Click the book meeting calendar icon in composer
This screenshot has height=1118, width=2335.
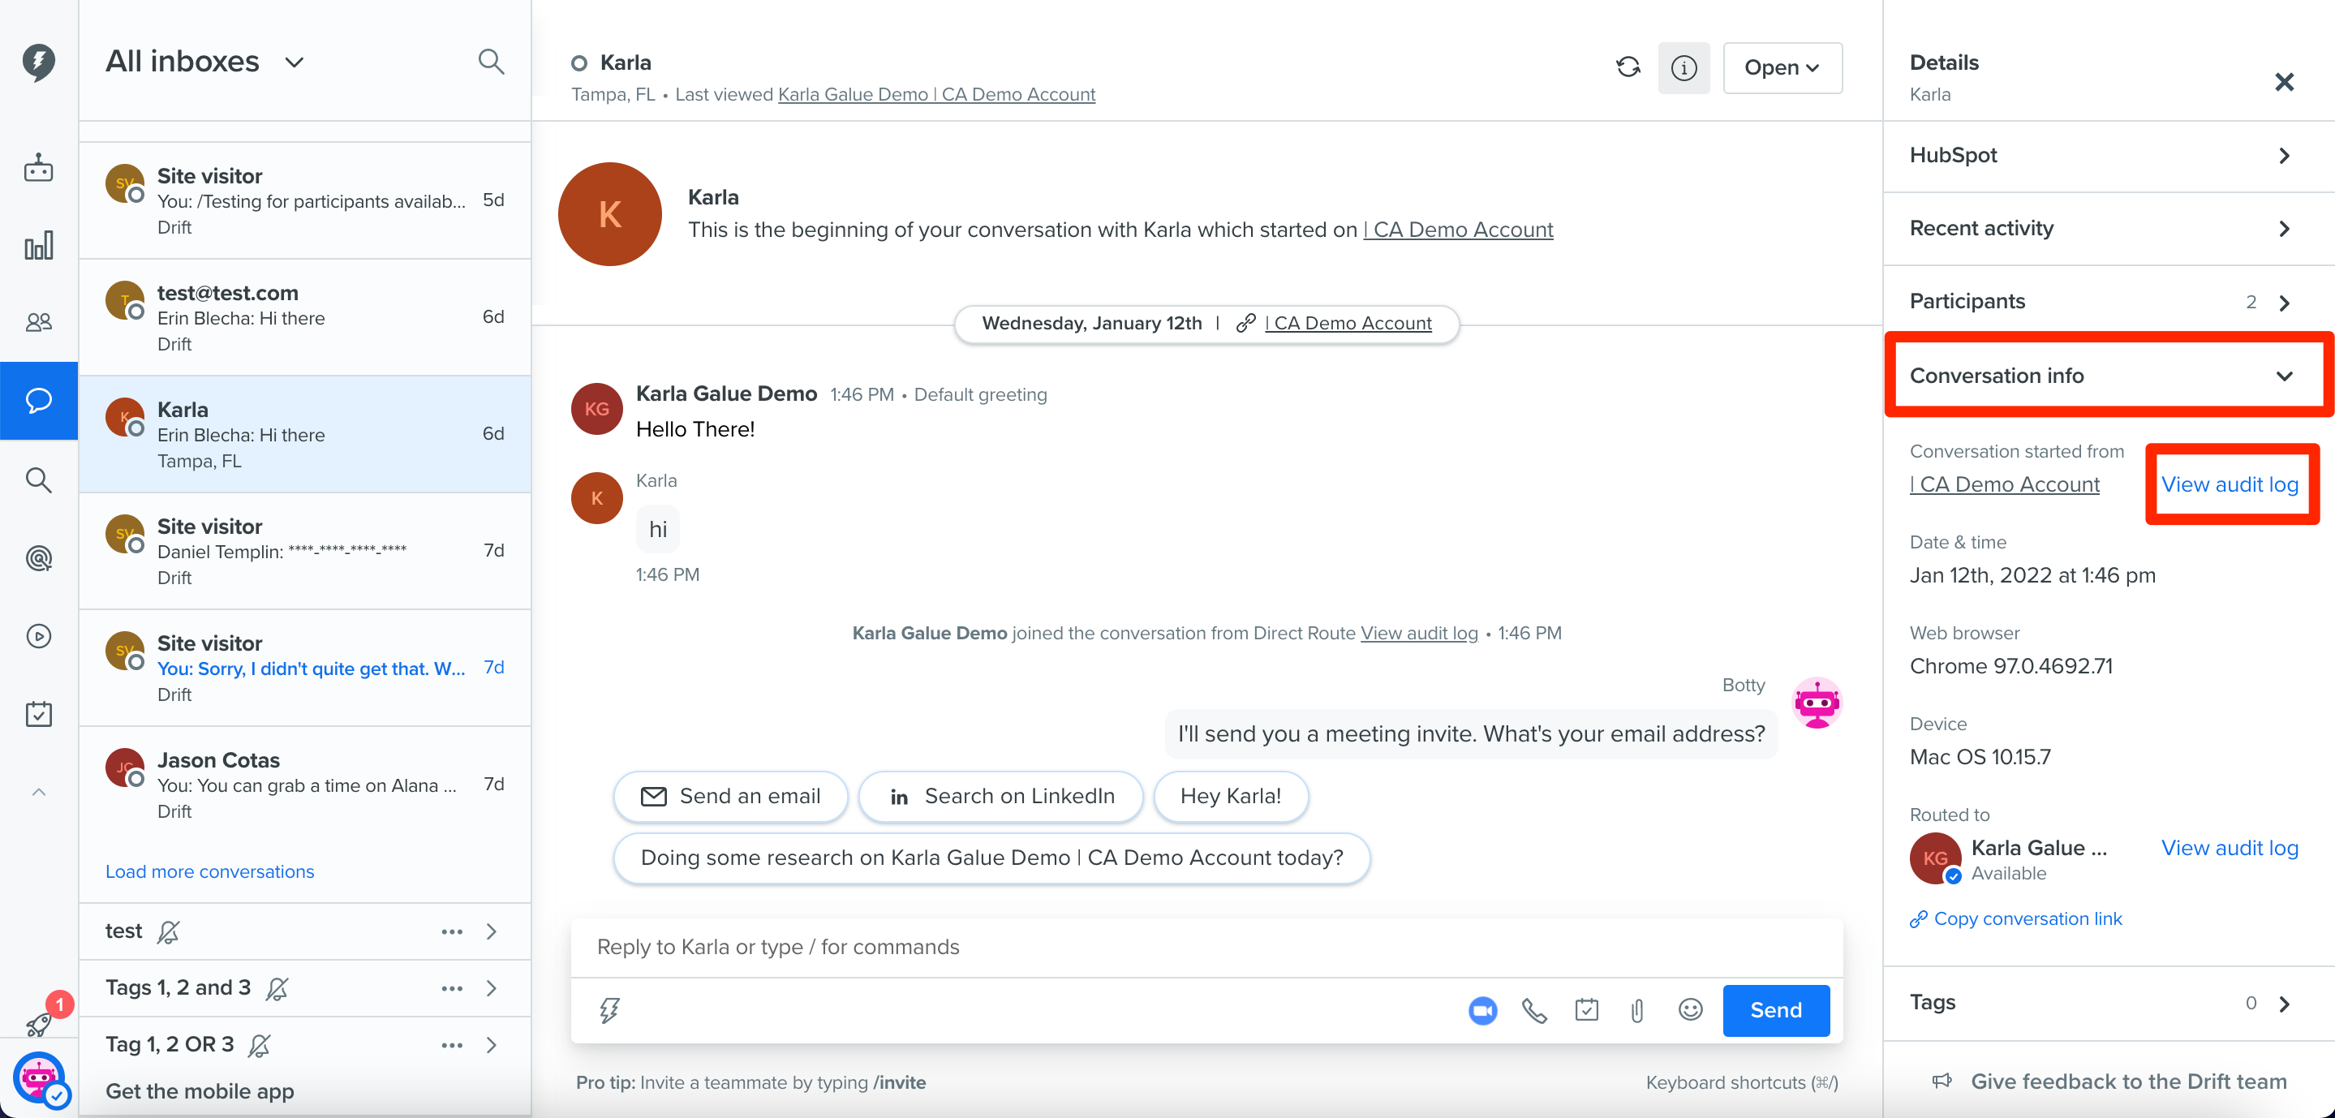1586,1010
